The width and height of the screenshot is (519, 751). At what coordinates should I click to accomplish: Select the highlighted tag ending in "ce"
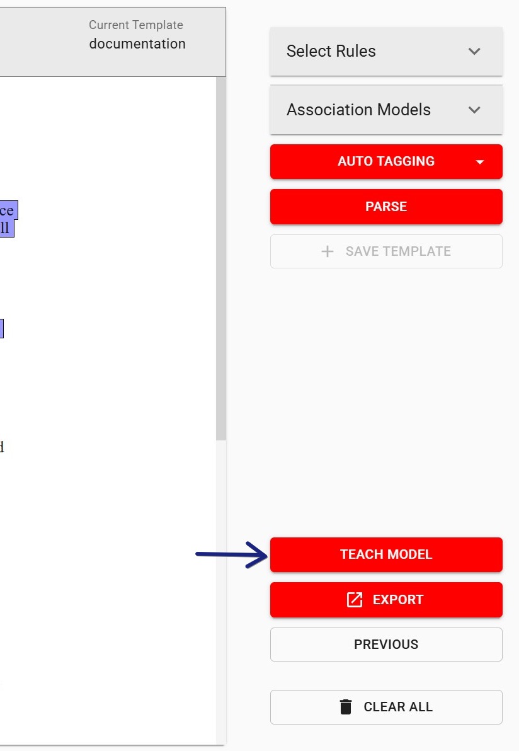8,210
